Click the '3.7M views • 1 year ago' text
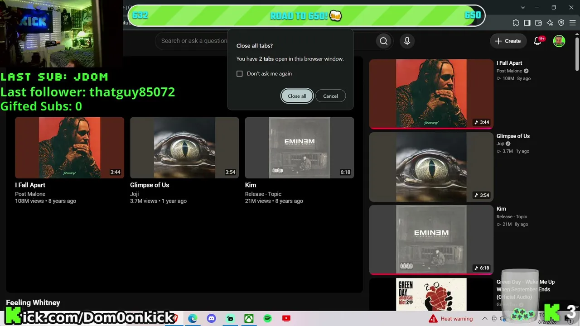 158,201
